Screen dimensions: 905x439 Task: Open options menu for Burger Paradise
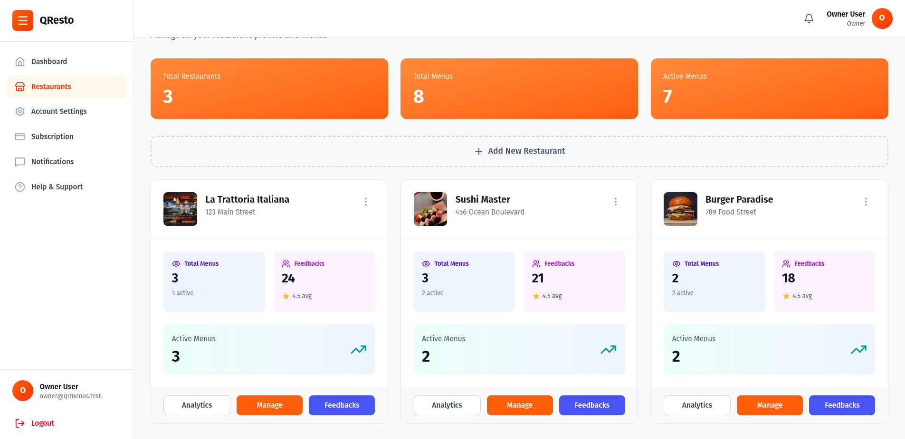[x=866, y=202]
